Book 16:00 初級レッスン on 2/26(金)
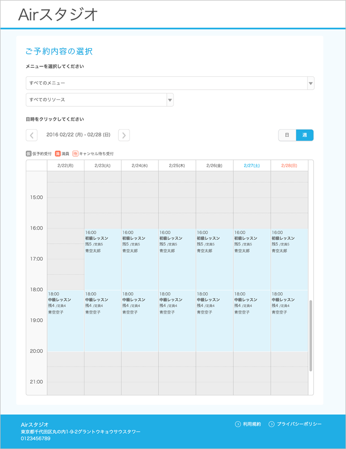The height and width of the screenshot is (449, 346). pos(215,259)
